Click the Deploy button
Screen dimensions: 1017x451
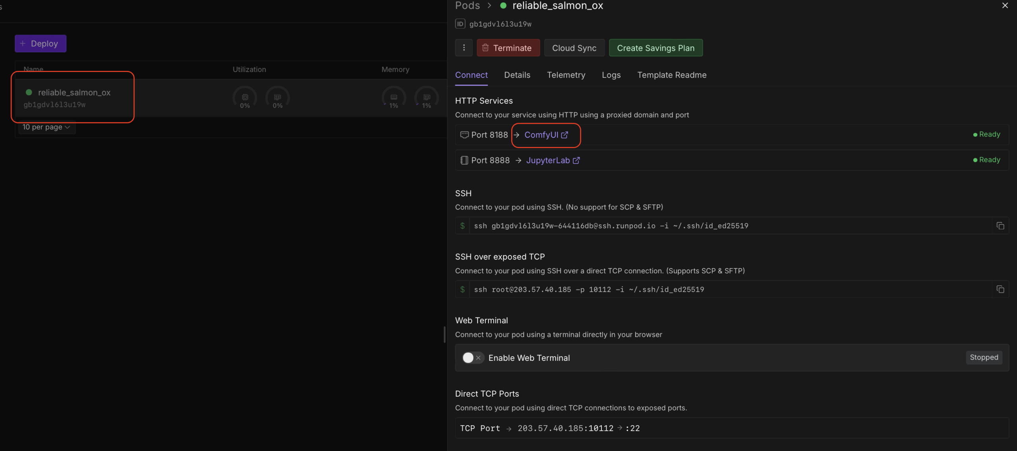coord(40,43)
